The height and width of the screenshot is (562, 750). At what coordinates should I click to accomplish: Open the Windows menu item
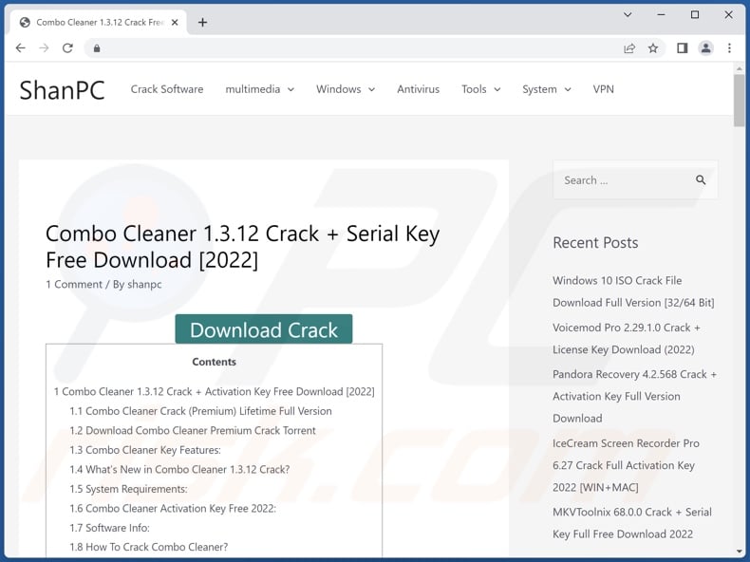click(338, 89)
